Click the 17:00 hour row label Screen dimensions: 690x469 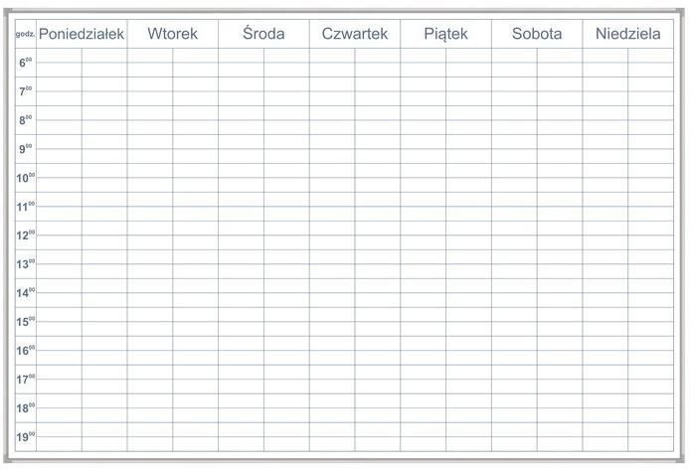point(26,379)
